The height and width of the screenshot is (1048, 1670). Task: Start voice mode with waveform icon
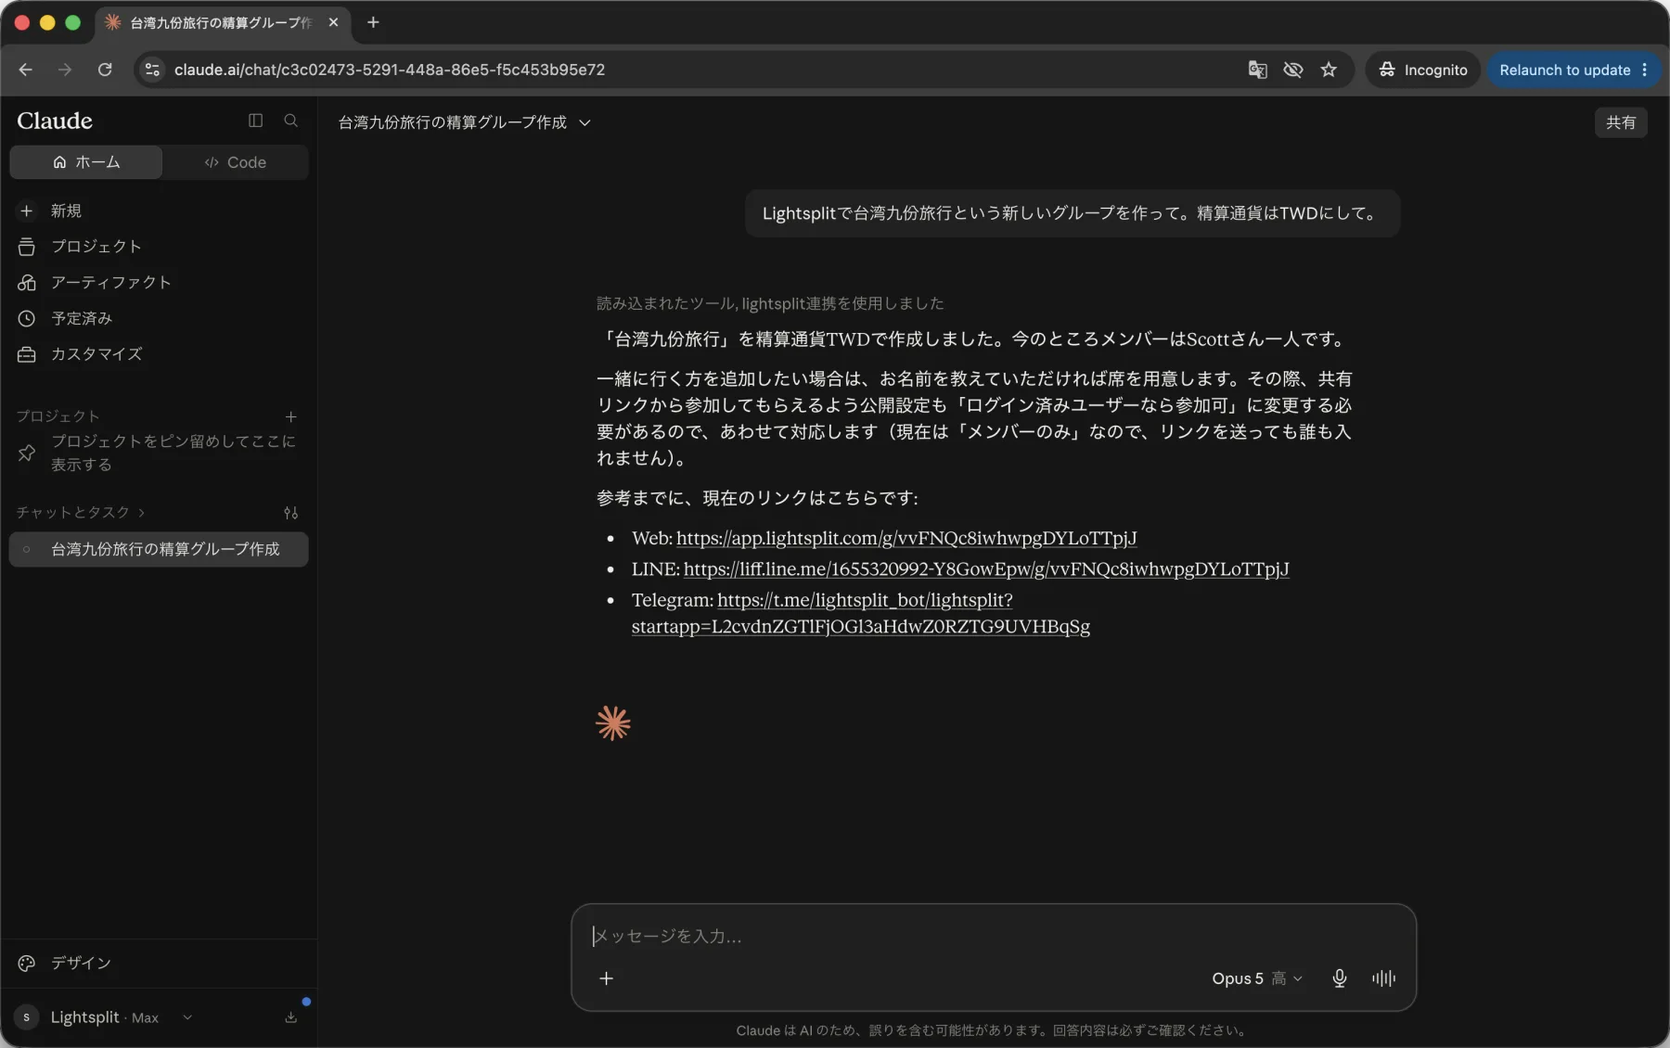pos(1383,978)
